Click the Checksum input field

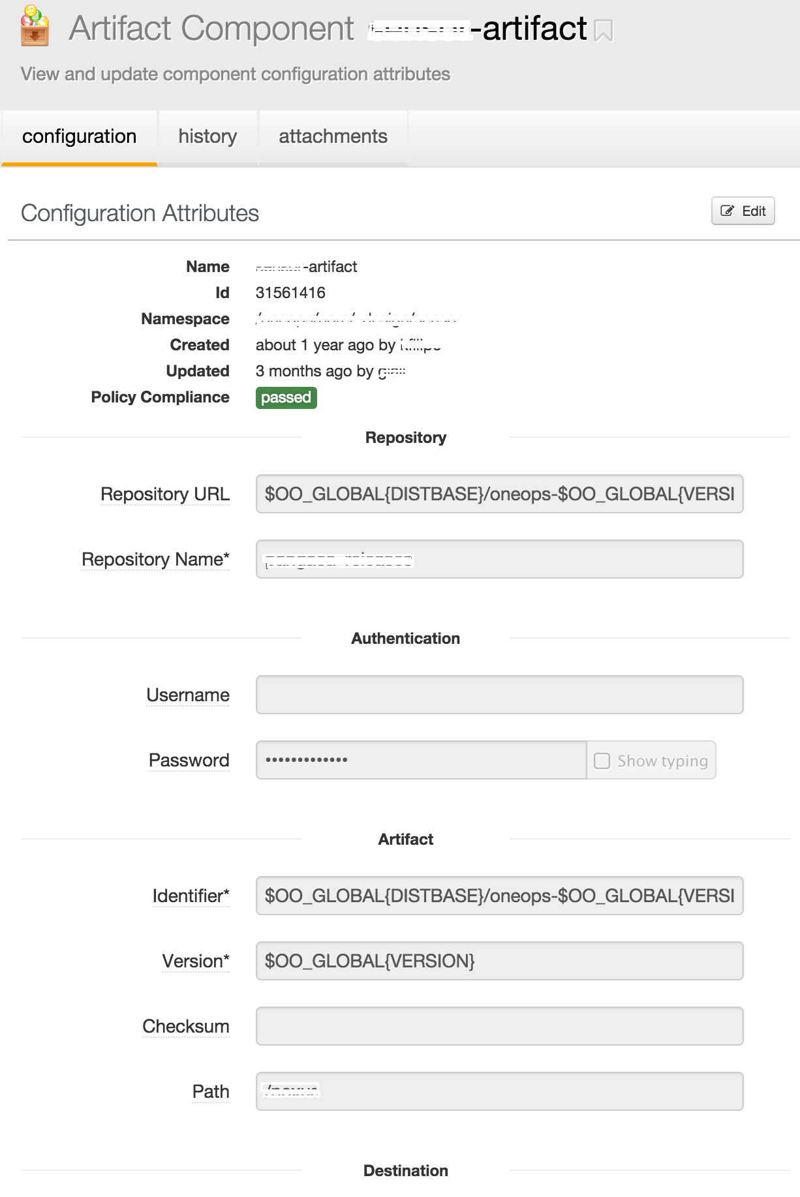point(499,1026)
